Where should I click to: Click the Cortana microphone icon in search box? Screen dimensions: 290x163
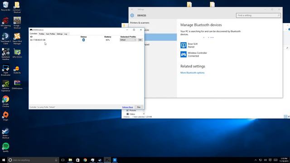56,160
